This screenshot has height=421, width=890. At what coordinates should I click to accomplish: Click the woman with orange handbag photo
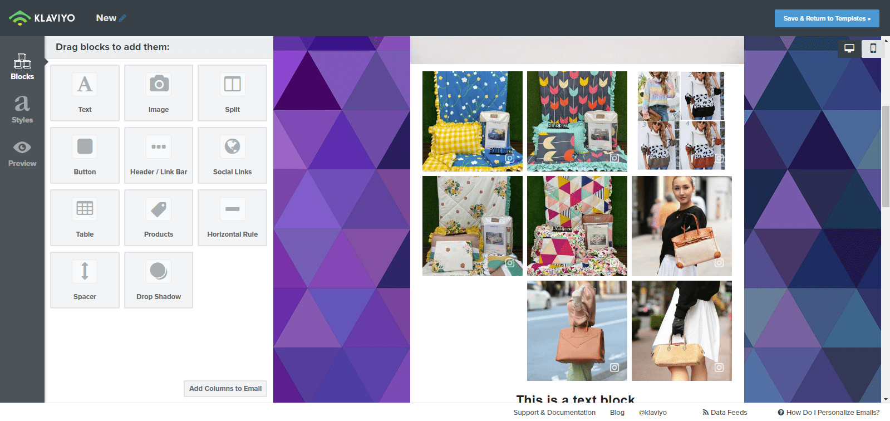point(681,226)
